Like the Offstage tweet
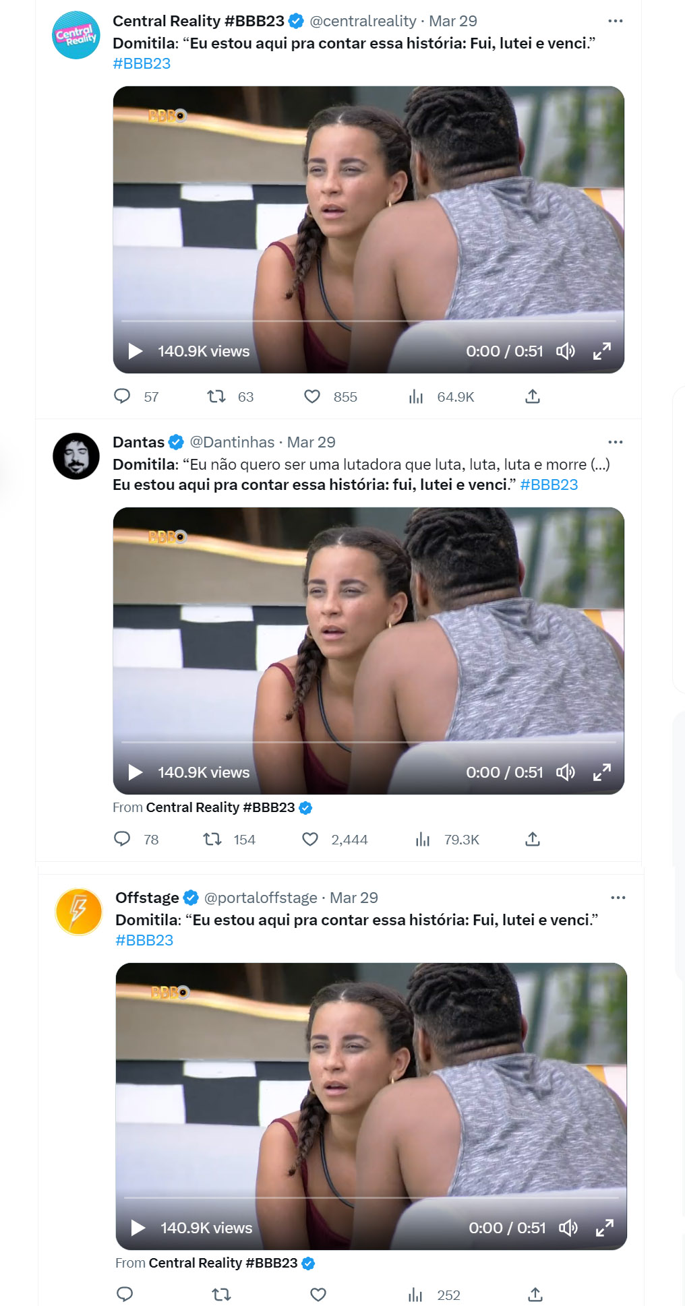Viewport: 685px width, 1306px height. click(x=318, y=1295)
